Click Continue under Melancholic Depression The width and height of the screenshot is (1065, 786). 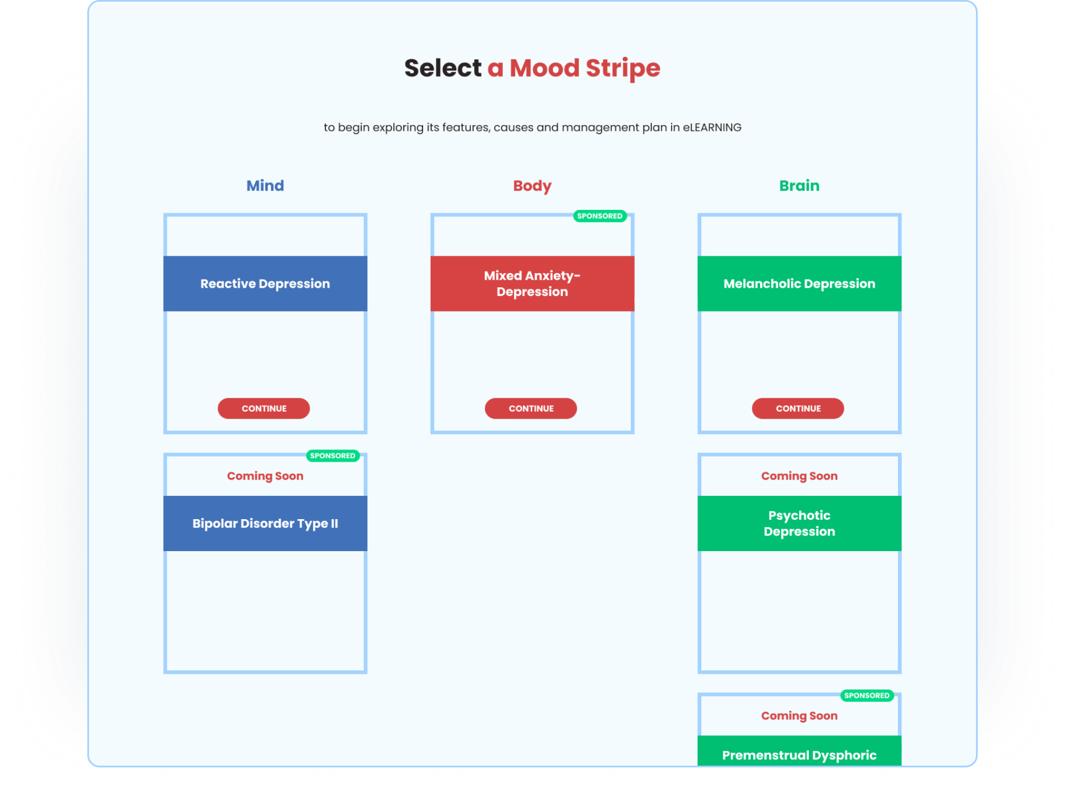pos(798,408)
